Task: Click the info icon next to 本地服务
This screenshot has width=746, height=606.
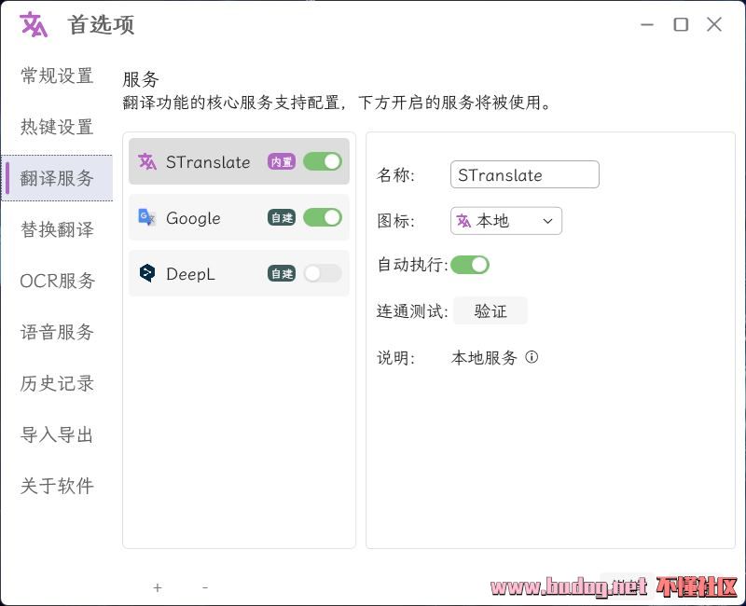Action: (x=532, y=357)
